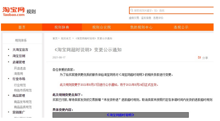Screen dimensions: 220x121
Task: Click the Taobao.com logo
Action: [13, 12]
